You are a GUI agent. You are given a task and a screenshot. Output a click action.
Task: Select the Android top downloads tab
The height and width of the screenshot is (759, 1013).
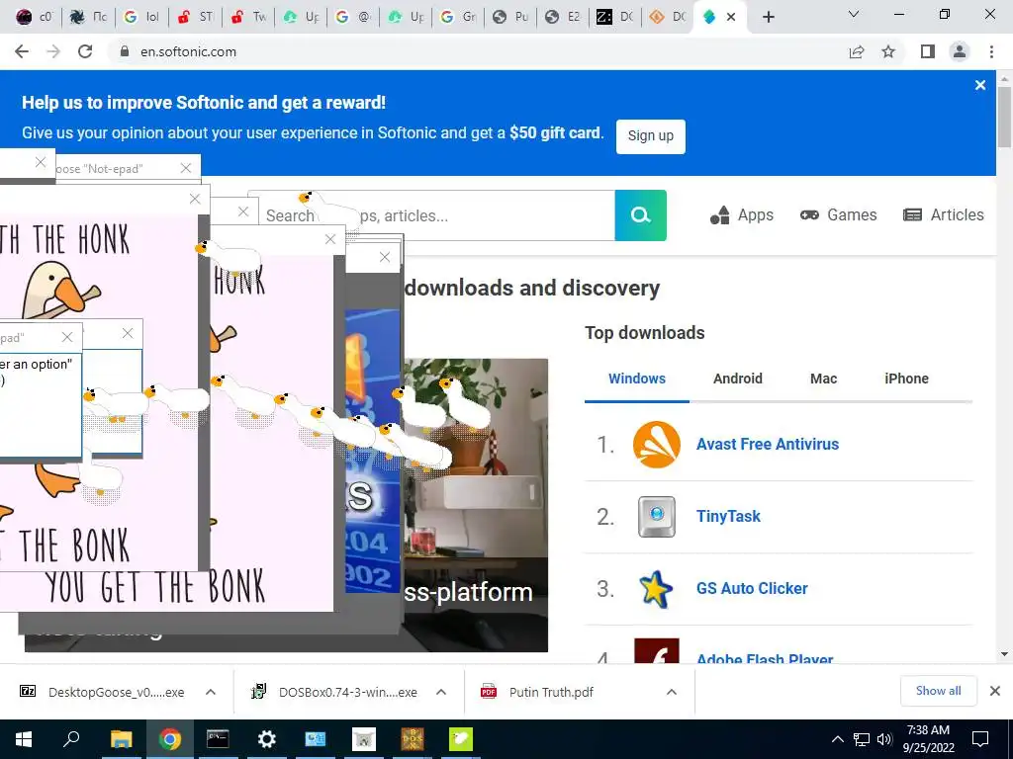(737, 379)
